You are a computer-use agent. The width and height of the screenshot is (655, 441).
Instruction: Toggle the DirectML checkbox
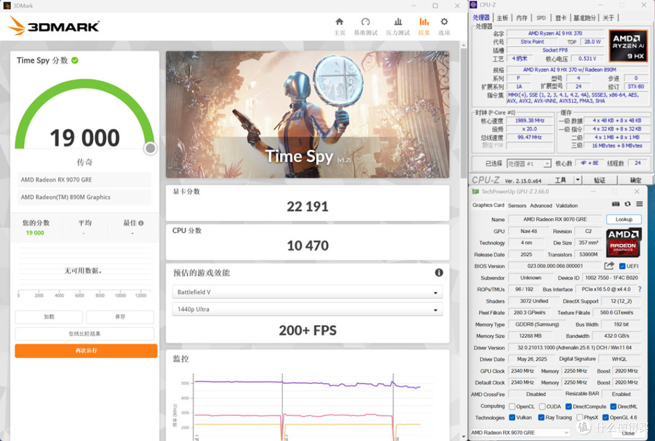point(613,406)
